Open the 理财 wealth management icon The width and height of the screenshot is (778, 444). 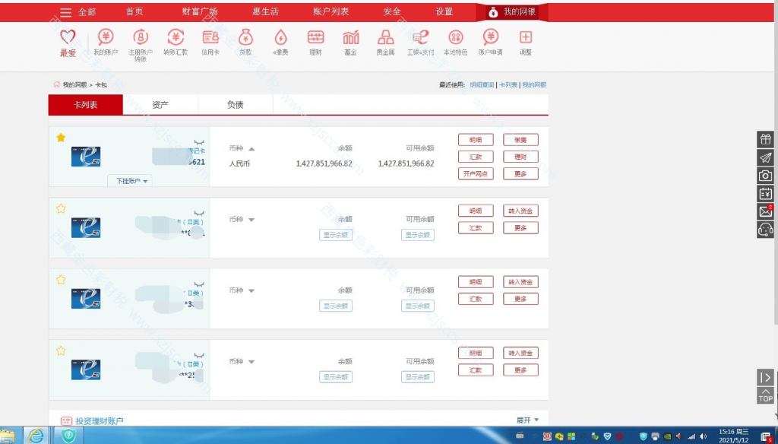coord(315,38)
